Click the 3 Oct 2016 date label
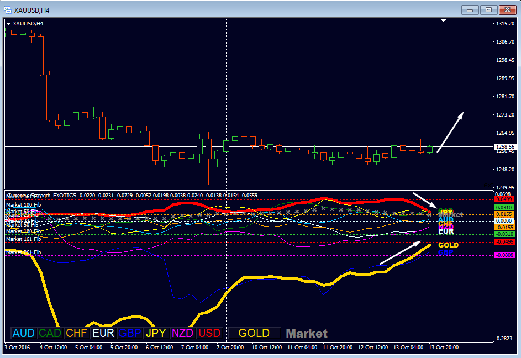 click(x=17, y=348)
